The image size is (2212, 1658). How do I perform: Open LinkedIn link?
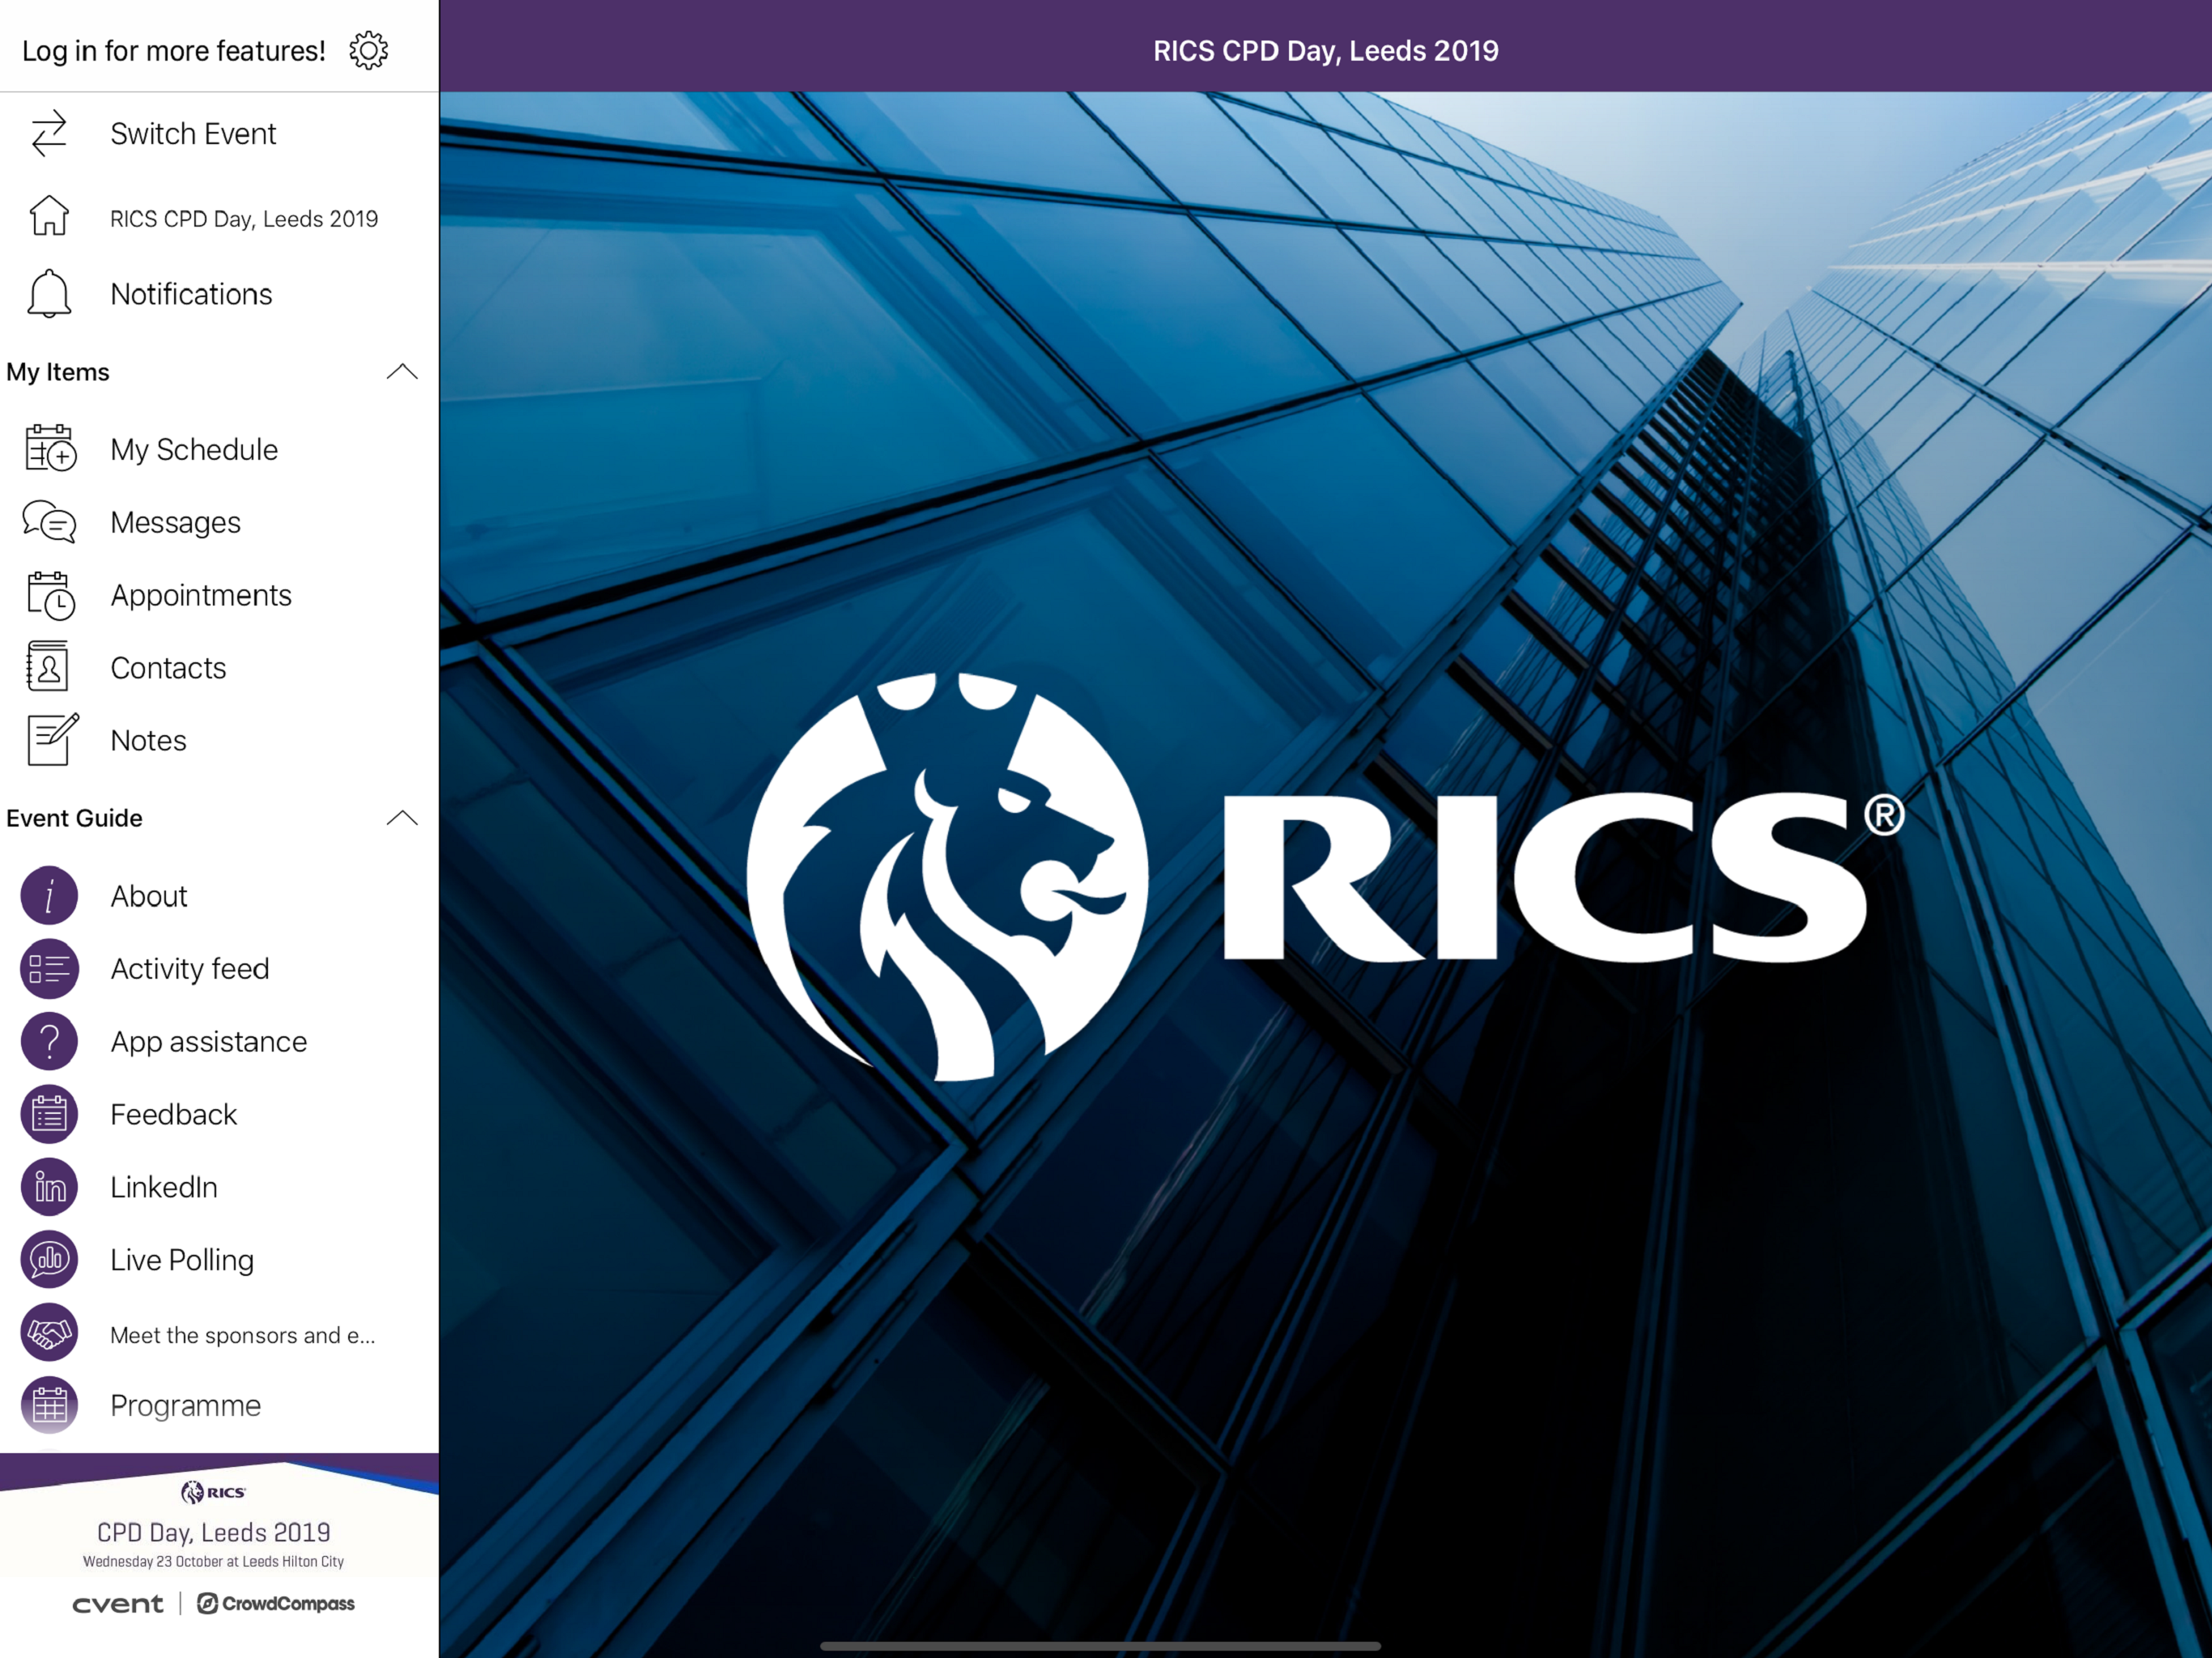(219, 1187)
